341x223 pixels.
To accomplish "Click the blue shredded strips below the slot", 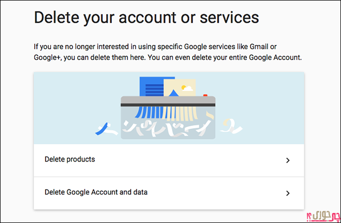I will click(149, 112).
